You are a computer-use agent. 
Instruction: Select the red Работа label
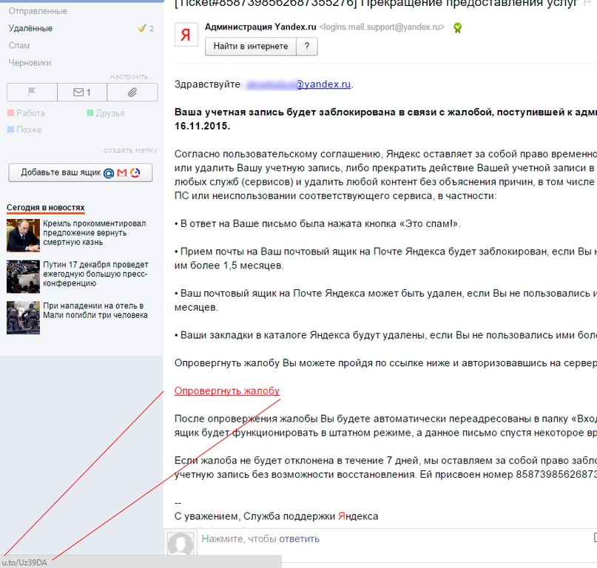point(27,113)
